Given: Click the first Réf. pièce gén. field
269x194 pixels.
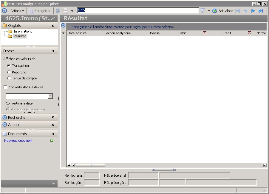Looking at the screenshot, I should pos(143,182).
